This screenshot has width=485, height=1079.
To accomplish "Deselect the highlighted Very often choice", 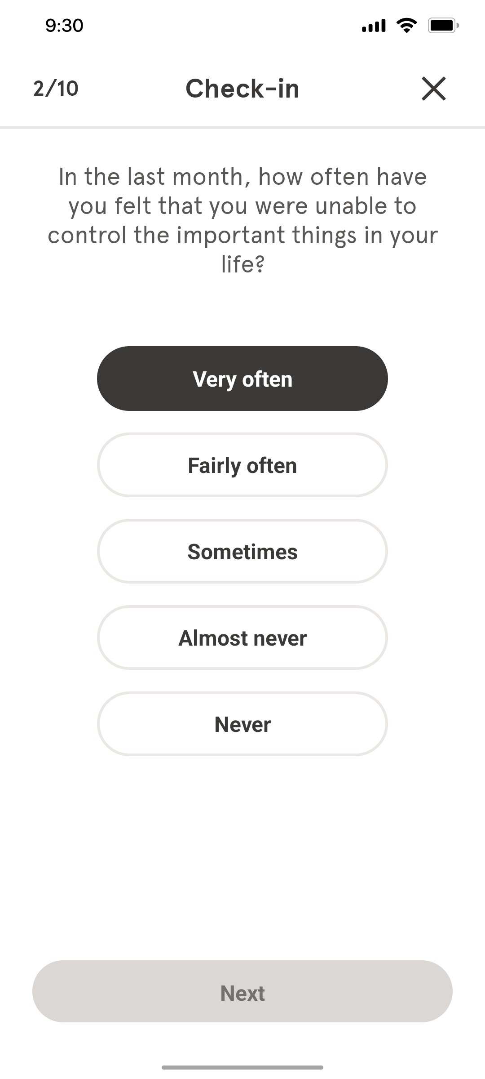I will [242, 379].
